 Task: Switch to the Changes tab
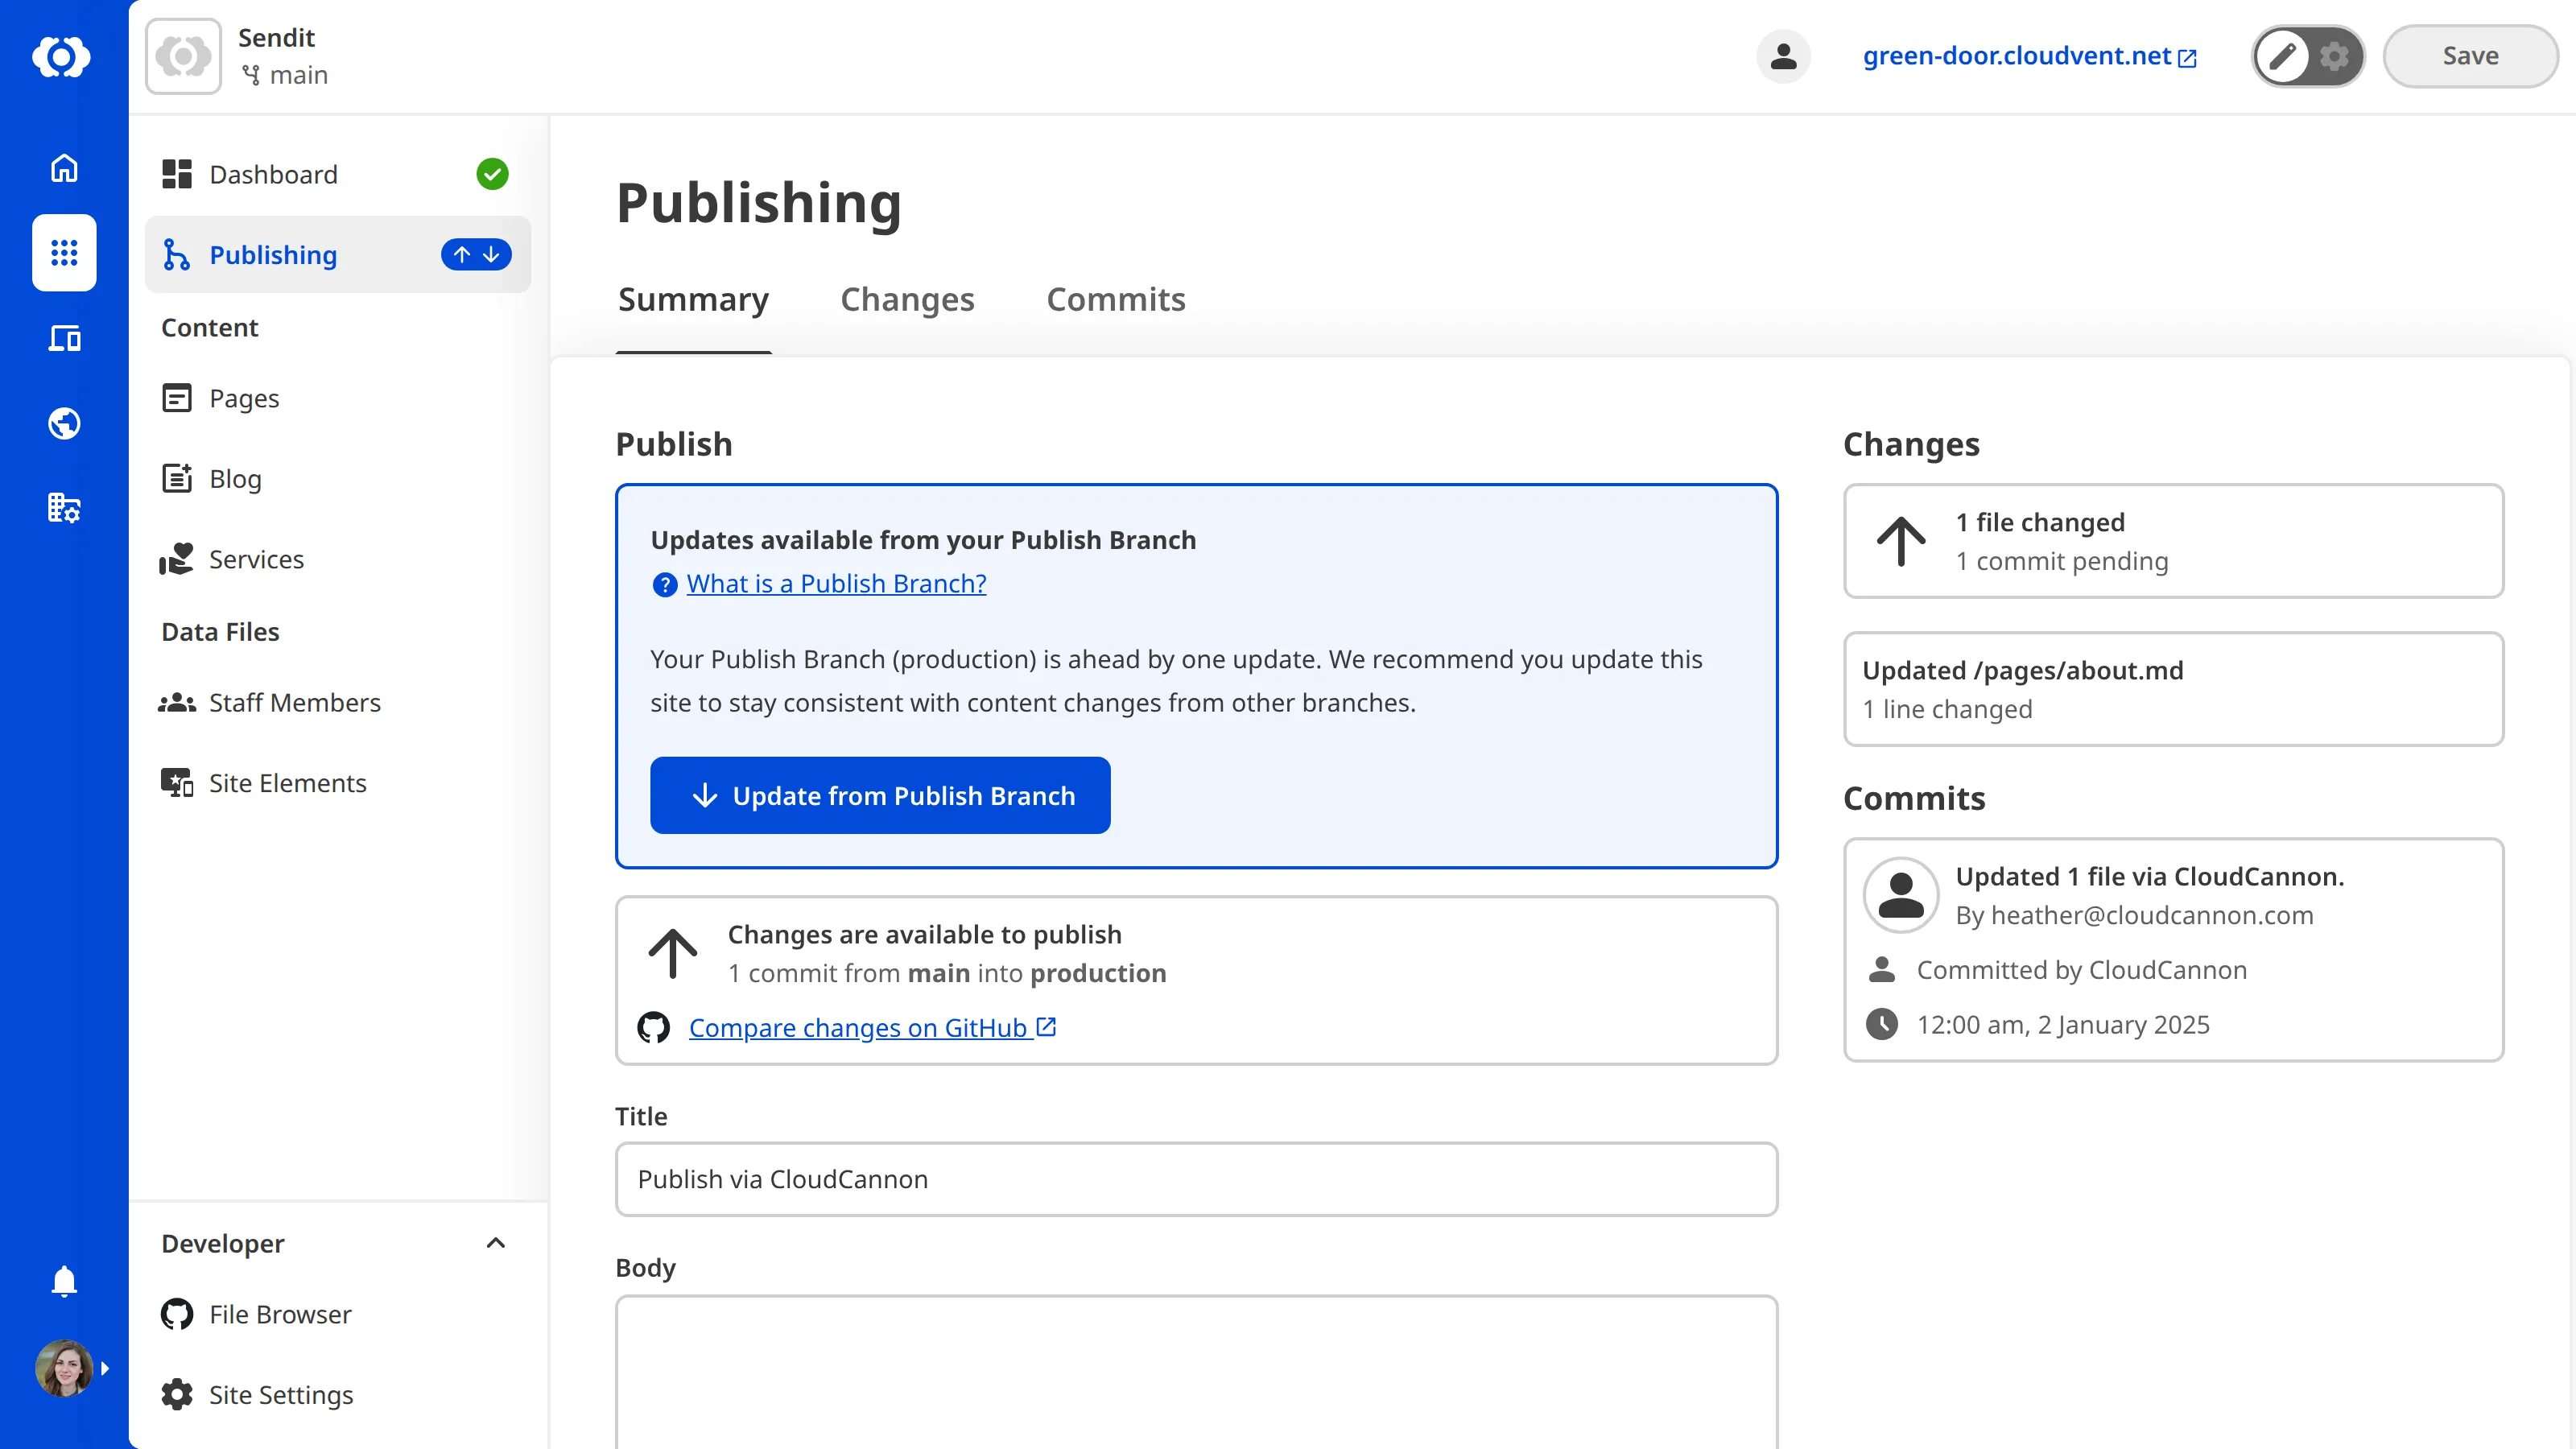907,299
